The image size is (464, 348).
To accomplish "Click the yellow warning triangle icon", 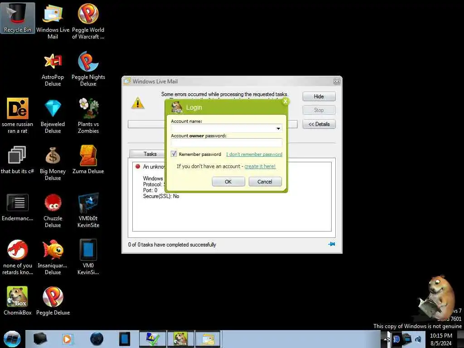I will pyautogui.click(x=138, y=103).
